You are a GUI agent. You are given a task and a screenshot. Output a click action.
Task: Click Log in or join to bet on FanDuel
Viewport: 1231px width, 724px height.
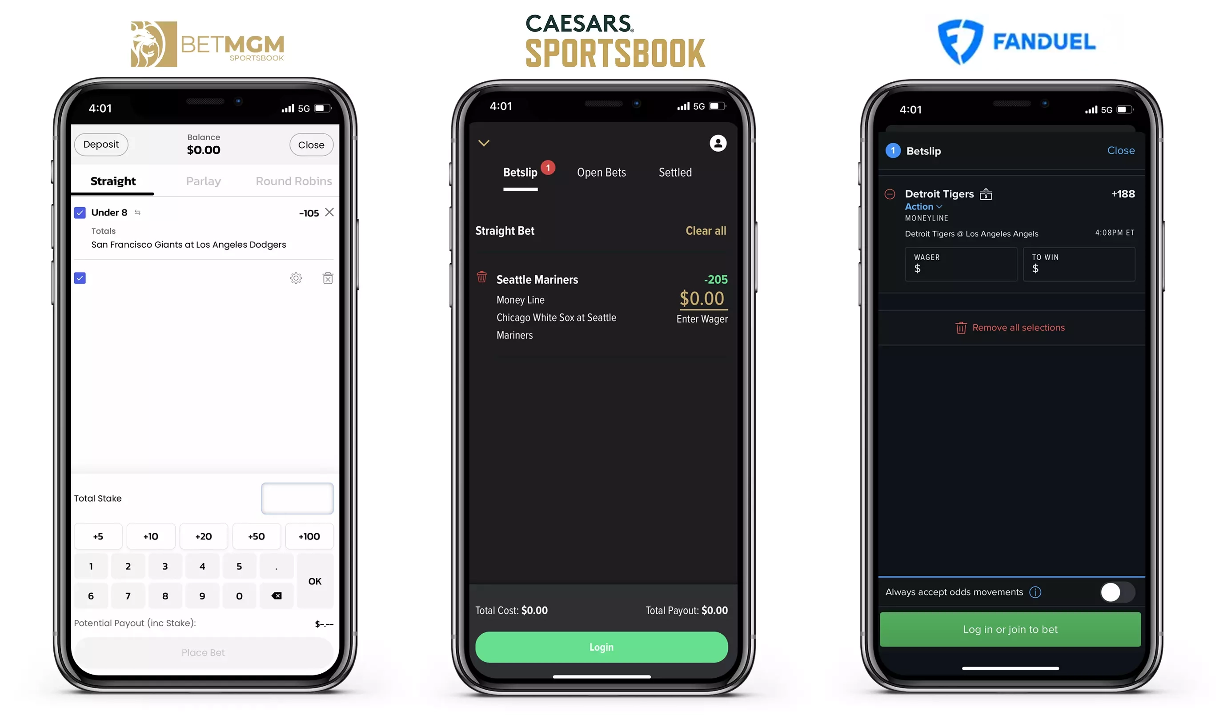(1010, 629)
